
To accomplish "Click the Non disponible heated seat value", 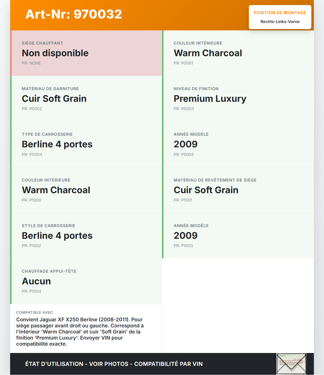I will click(55, 53).
